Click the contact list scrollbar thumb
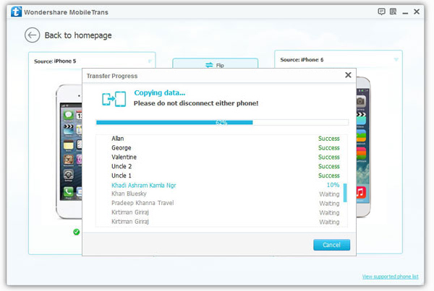 345,193
